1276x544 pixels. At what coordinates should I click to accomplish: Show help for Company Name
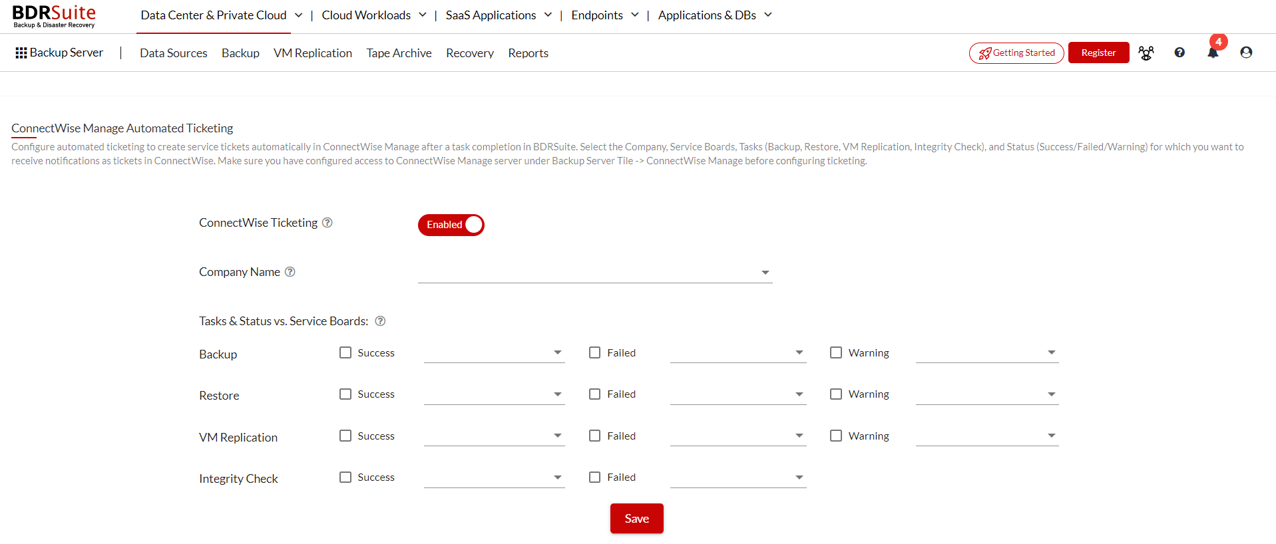290,272
